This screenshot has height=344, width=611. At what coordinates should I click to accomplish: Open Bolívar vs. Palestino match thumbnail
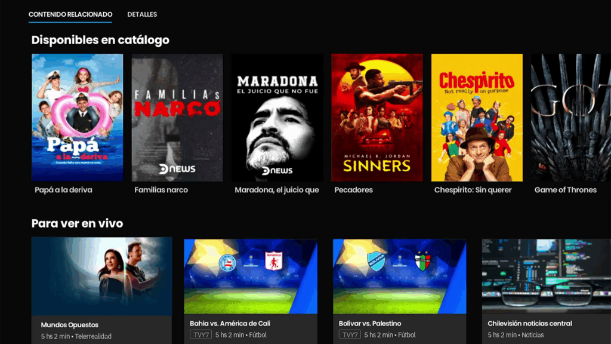pos(399,276)
